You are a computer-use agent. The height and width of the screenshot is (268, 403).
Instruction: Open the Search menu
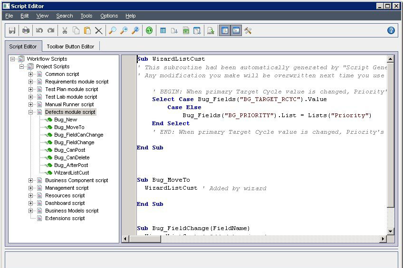pyautogui.click(x=65, y=16)
